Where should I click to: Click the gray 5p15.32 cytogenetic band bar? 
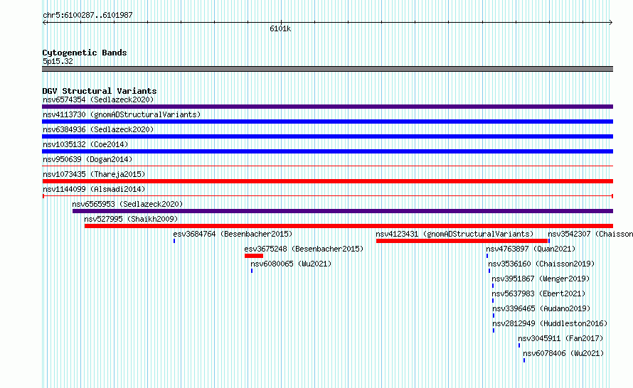(x=327, y=69)
